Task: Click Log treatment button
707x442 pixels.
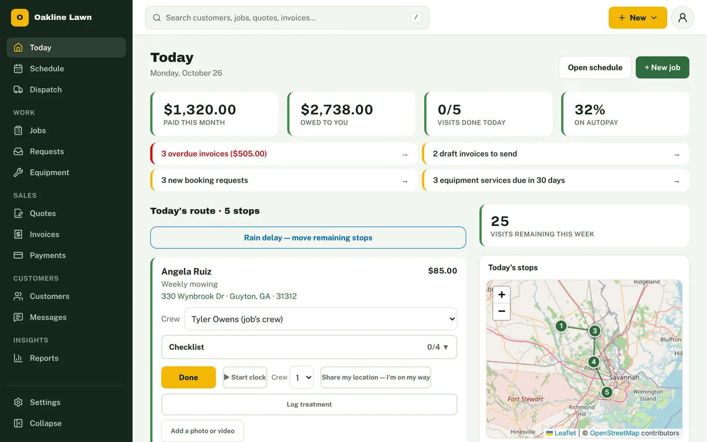Action: [309, 404]
